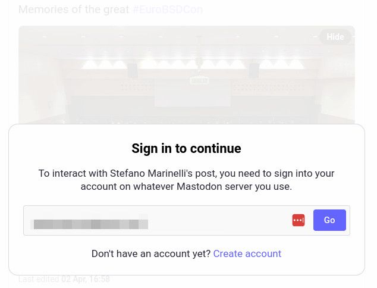Click the blurred text in the input

tap(90, 224)
